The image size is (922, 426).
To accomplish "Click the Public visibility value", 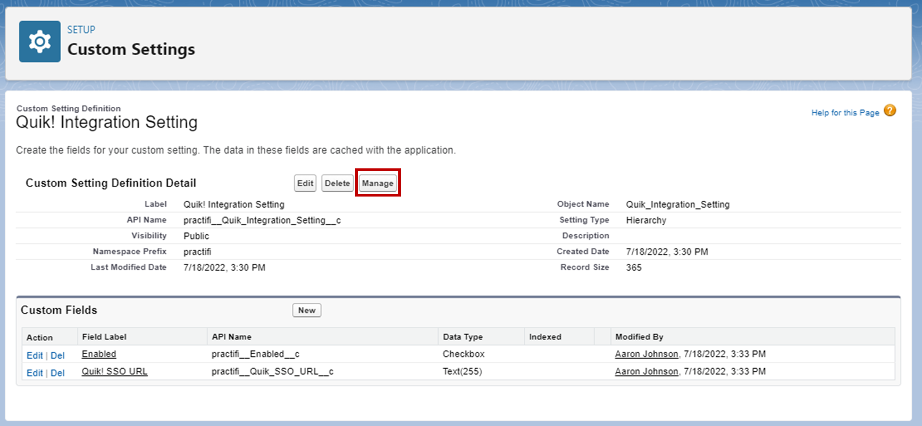I will [x=196, y=236].
